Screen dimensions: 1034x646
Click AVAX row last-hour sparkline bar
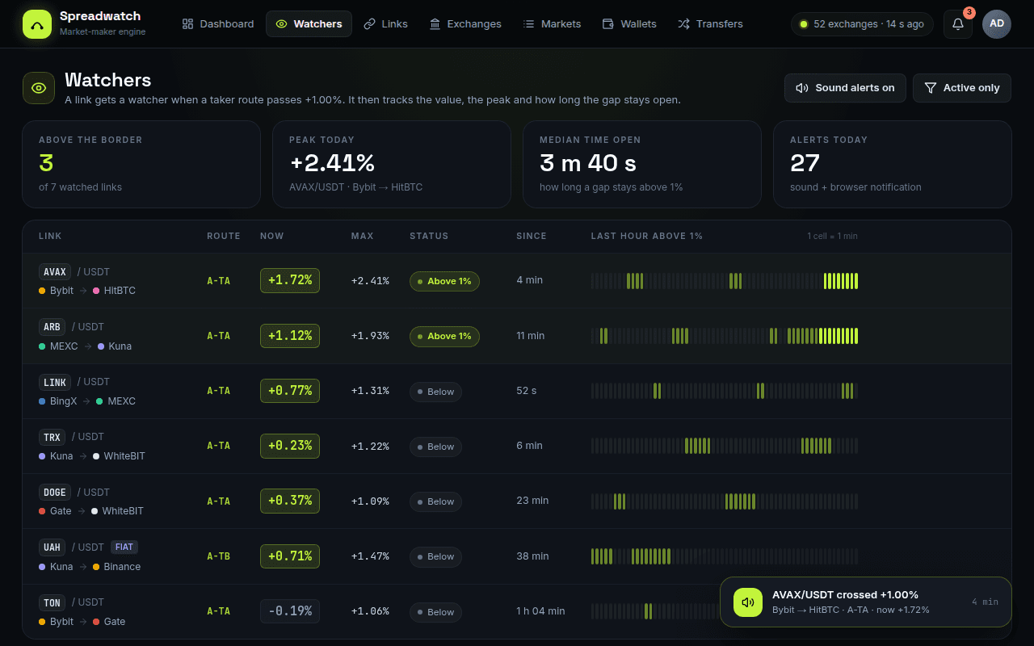tap(725, 281)
